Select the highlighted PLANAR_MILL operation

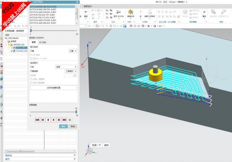tap(21, 48)
